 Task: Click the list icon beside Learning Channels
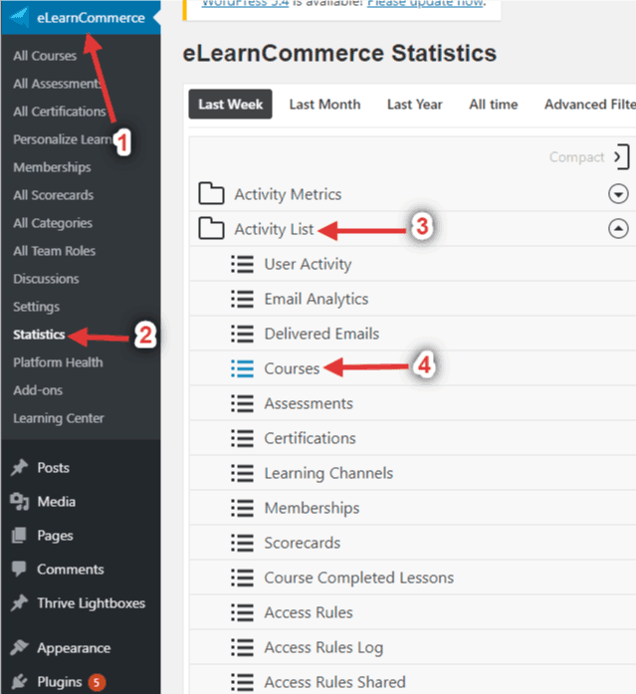point(243,473)
